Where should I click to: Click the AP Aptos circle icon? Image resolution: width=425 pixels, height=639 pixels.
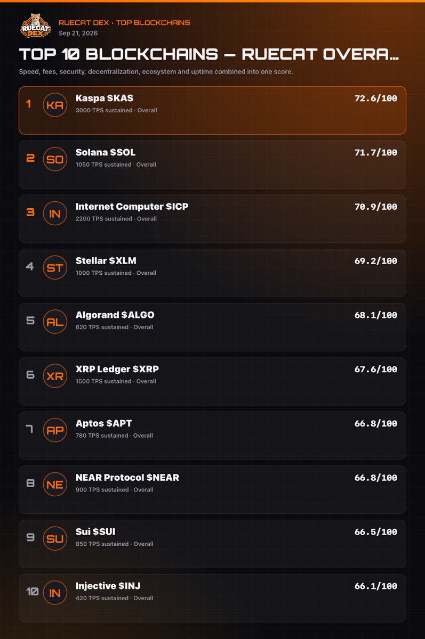tap(55, 430)
